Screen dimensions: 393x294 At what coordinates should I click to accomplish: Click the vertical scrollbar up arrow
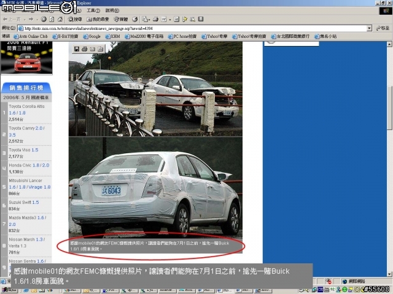pos(389,45)
